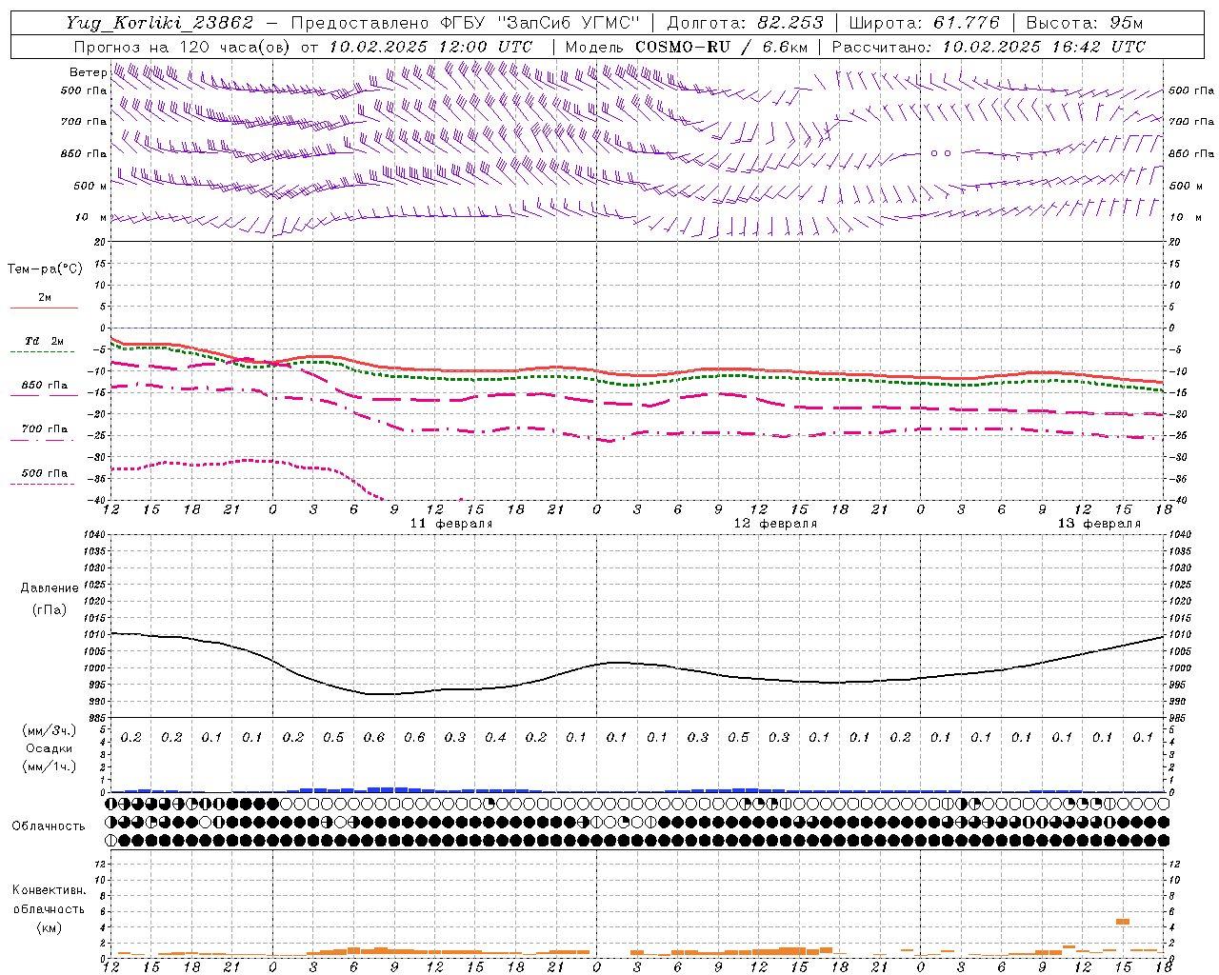Select the longitude value 82.253

pos(791,23)
